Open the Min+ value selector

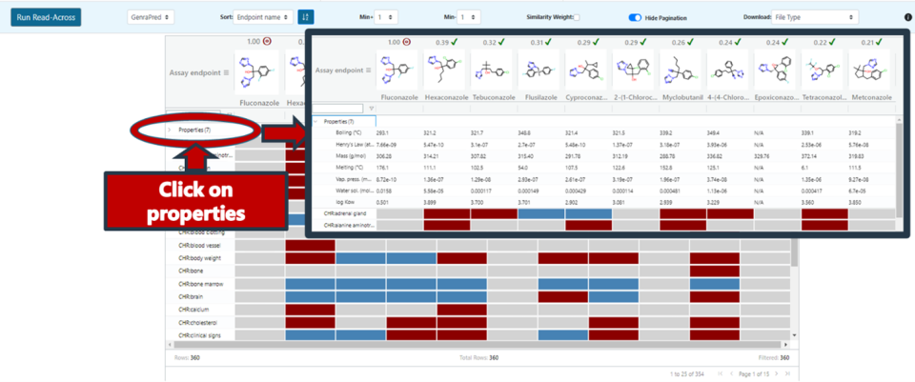tap(386, 17)
